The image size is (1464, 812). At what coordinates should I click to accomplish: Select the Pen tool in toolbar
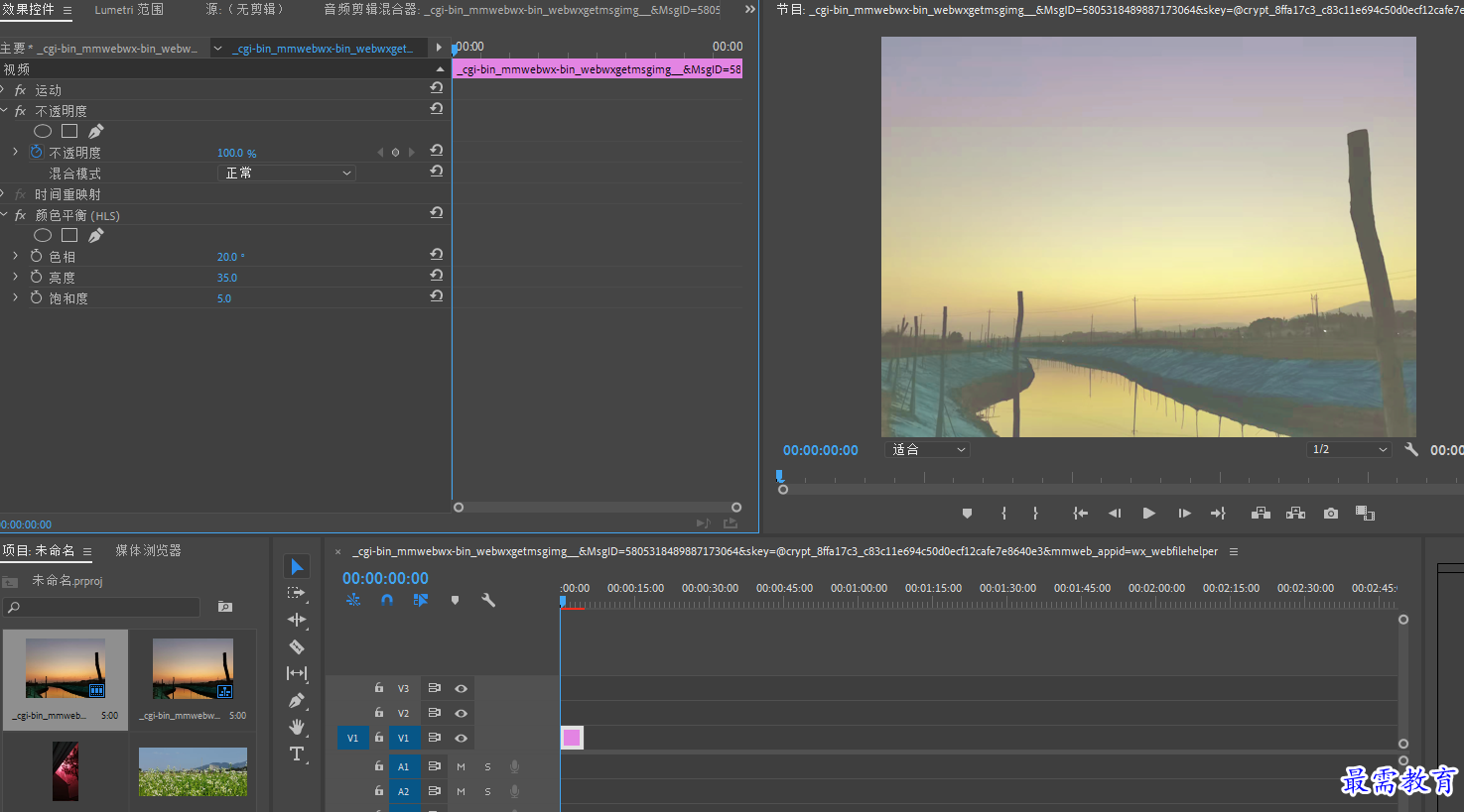(x=297, y=700)
